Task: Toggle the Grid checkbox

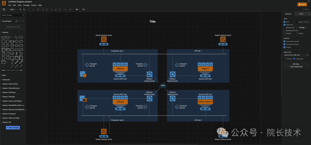Action: pos(285,22)
